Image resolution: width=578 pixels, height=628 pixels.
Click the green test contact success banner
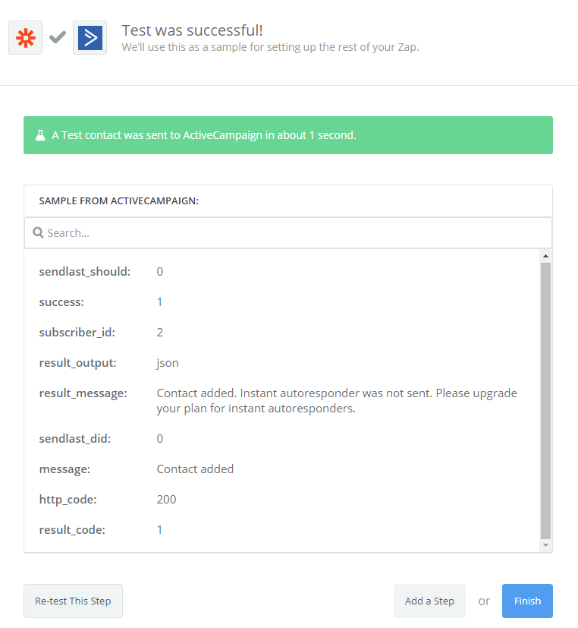pyautogui.click(x=288, y=135)
